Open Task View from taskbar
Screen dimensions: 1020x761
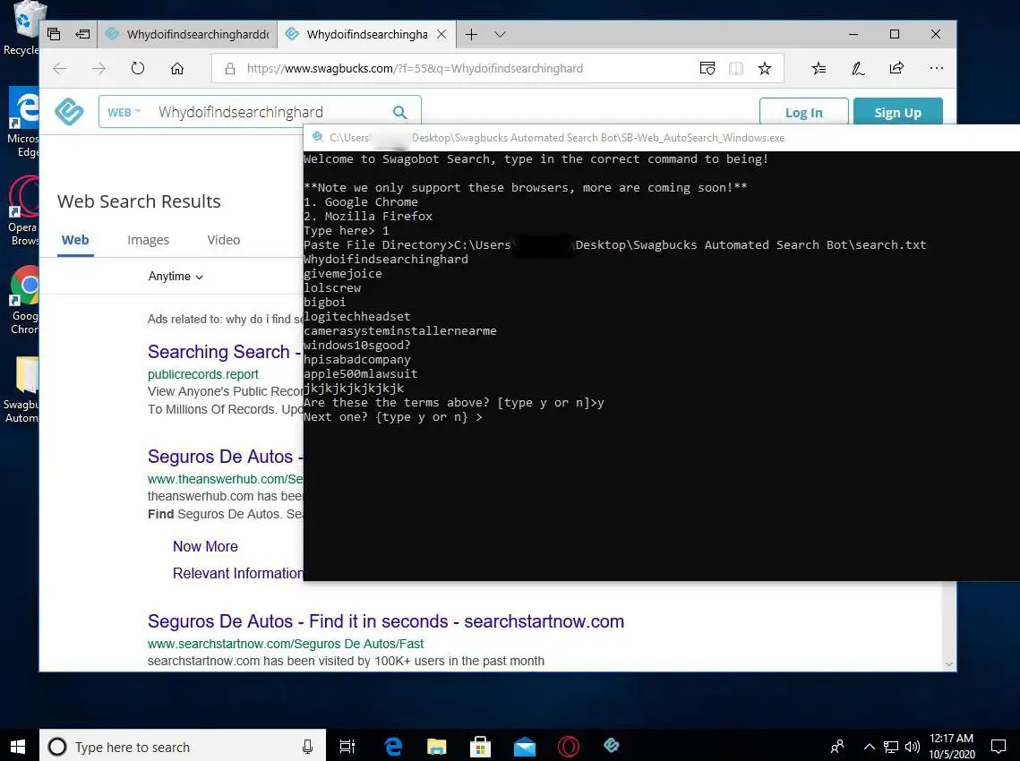(x=348, y=746)
